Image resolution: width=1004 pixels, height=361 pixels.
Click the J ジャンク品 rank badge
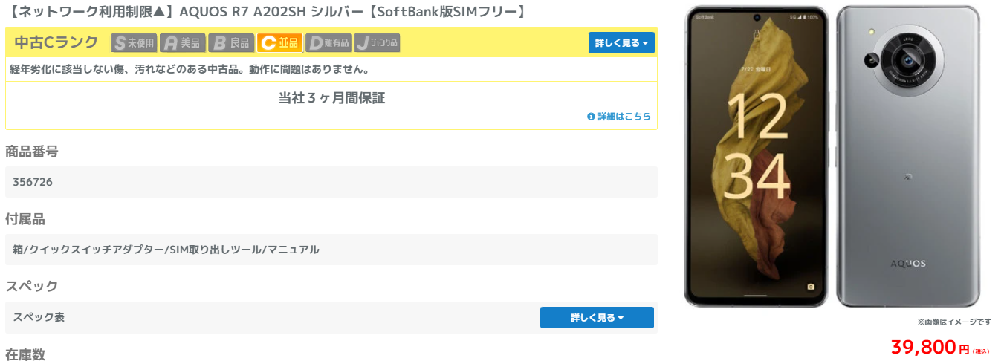pos(378,43)
